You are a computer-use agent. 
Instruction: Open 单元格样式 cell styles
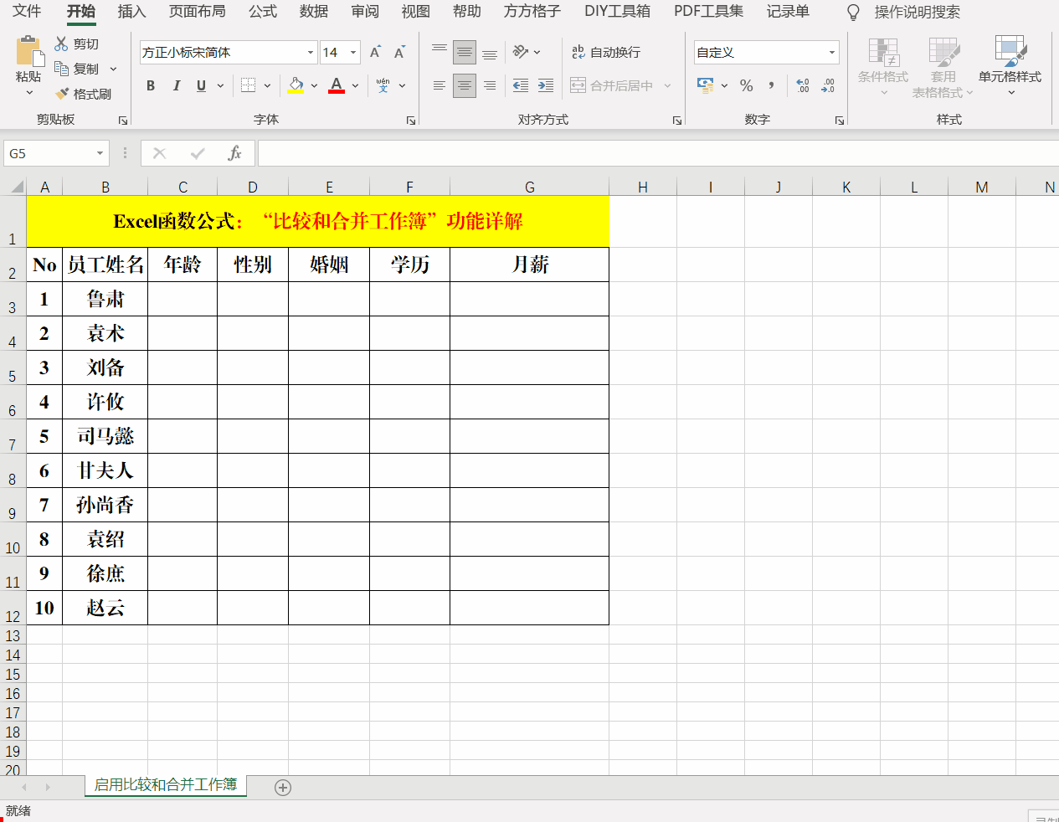click(1010, 67)
